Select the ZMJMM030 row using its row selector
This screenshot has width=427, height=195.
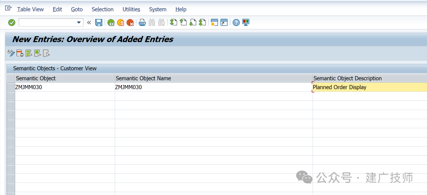(x=11, y=87)
